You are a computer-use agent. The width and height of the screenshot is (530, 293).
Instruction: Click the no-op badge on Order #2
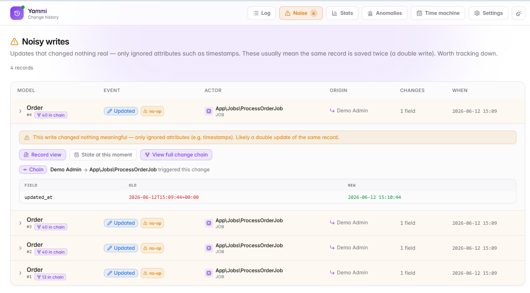(152, 248)
